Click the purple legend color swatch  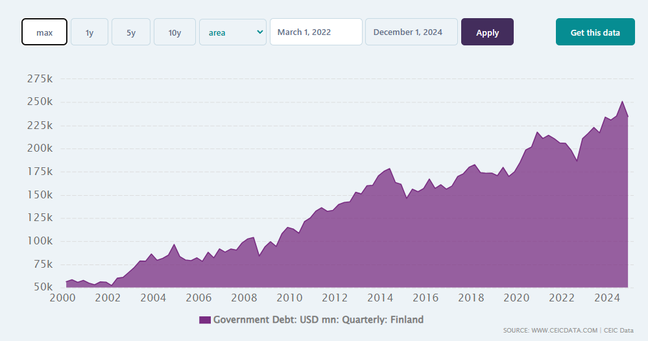[x=205, y=320]
